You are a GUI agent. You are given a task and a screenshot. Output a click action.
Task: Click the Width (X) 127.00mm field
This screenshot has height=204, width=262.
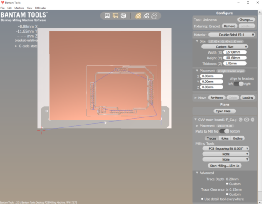click(x=235, y=52)
